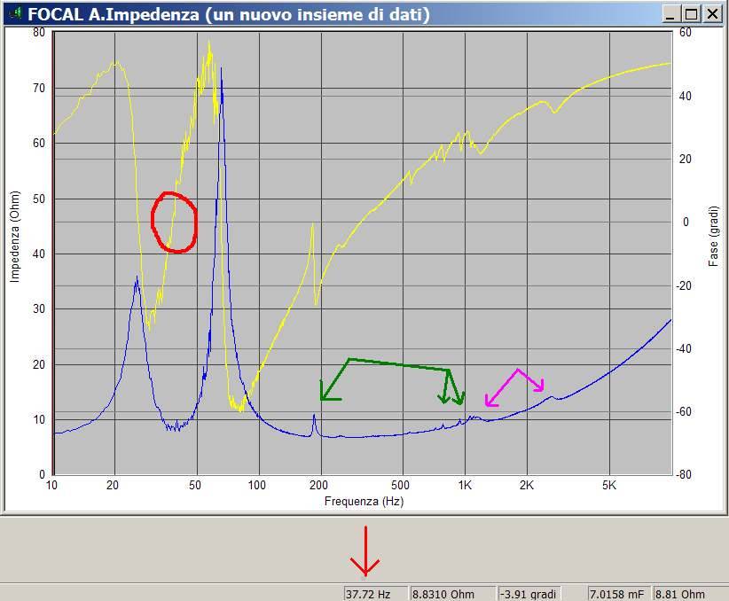This screenshot has width=729, height=601.
Task: Maximize the FOCAL A.Impedenza window
Action: tap(692, 14)
